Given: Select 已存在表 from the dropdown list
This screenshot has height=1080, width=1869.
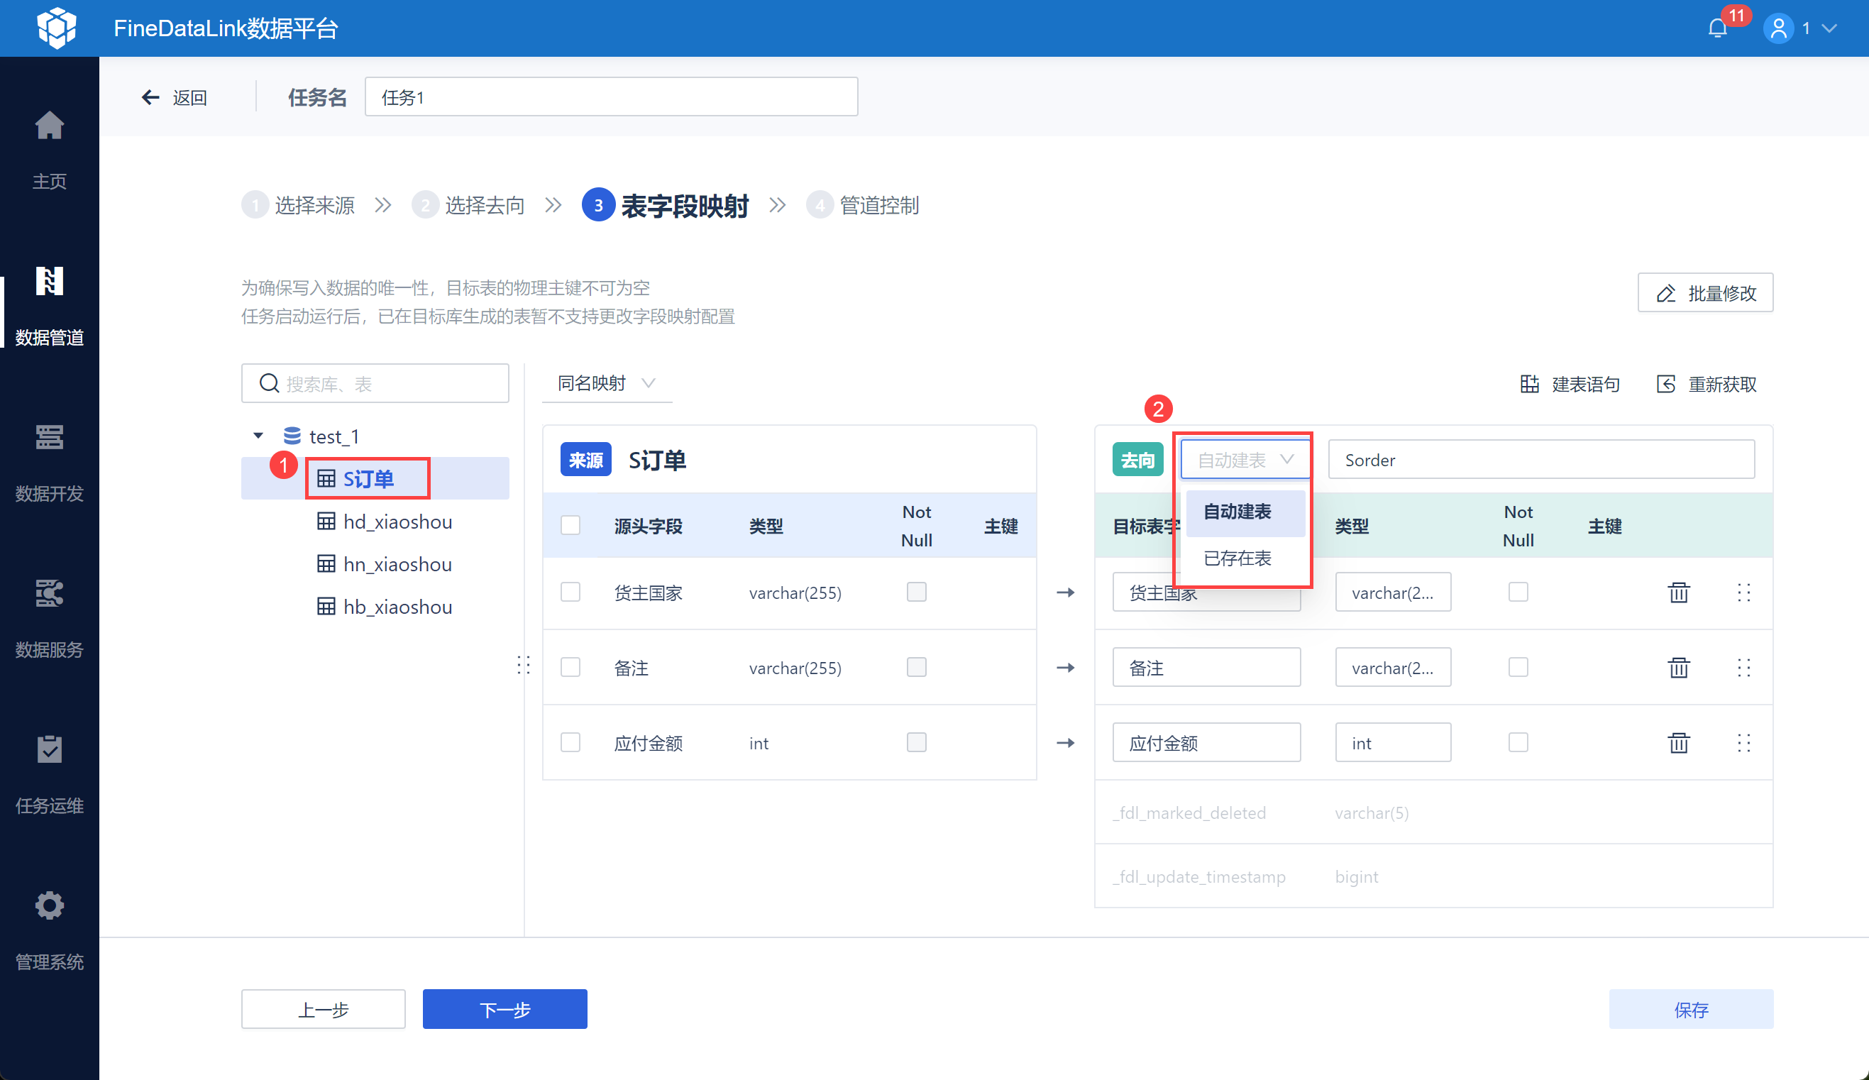Looking at the screenshot, I should [1237, 558].
